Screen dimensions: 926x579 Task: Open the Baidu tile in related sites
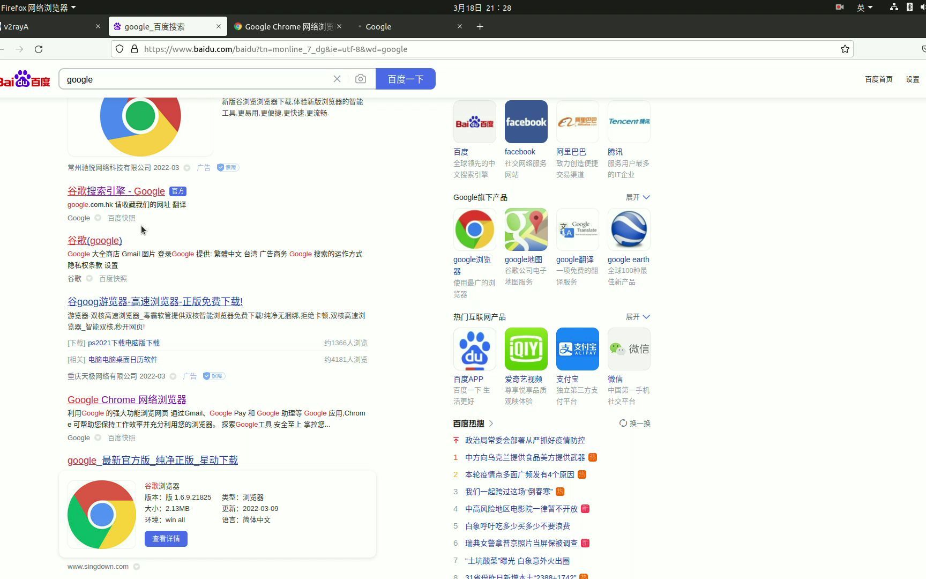pyautogui.click(x=475, y=122)
